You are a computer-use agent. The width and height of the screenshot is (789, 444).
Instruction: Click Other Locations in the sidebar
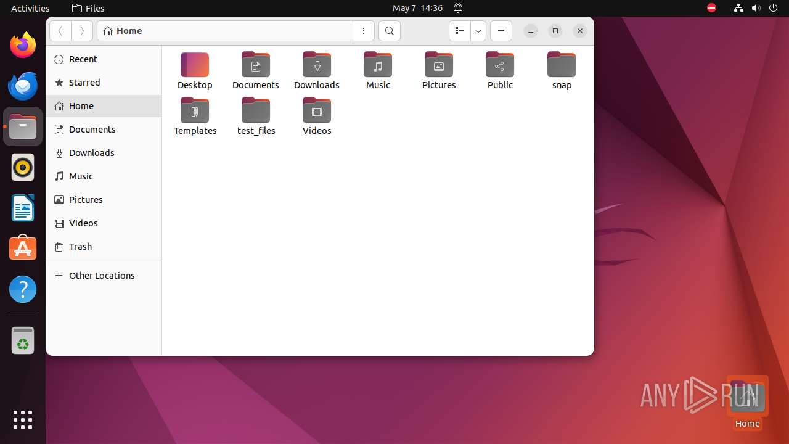104,276
